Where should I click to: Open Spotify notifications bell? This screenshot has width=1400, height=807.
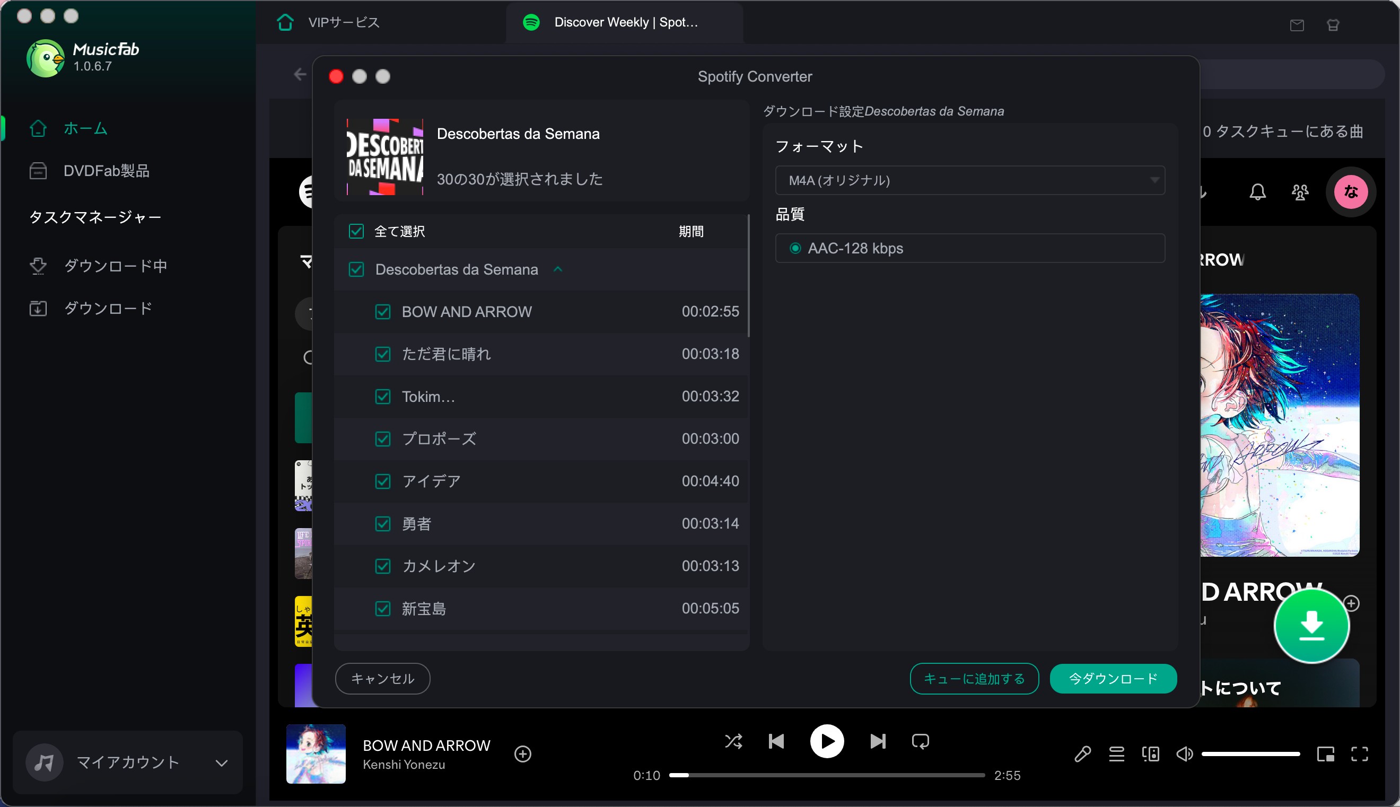click(1257, 192)
